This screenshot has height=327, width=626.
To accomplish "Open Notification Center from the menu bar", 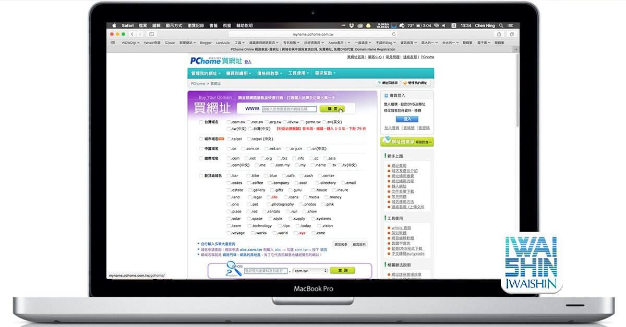I will pos(511,26).
